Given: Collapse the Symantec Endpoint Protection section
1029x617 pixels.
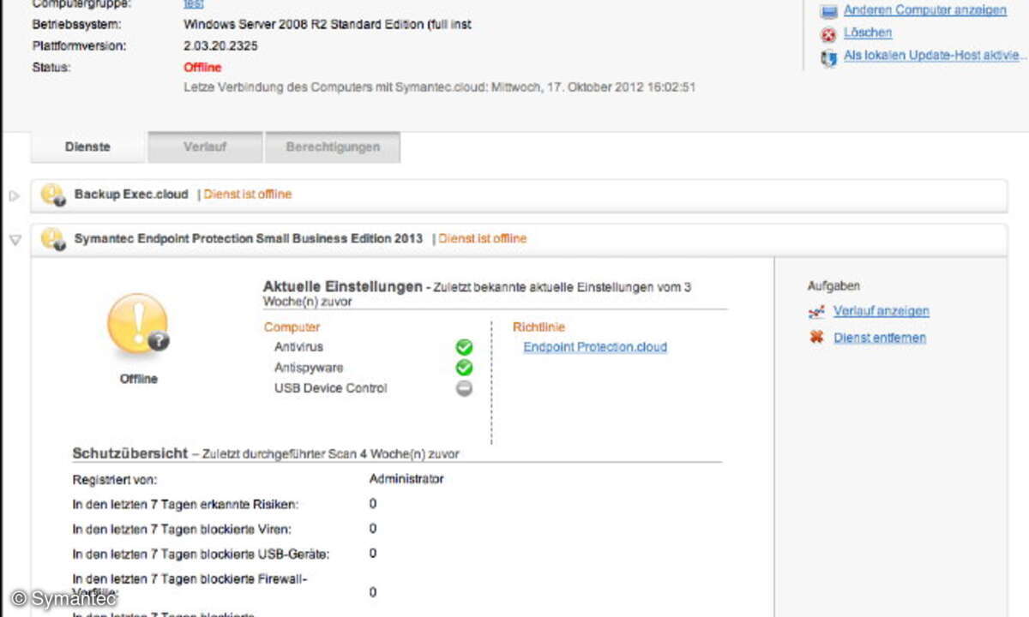Looking at the screenshot, I should coord(15,240).
